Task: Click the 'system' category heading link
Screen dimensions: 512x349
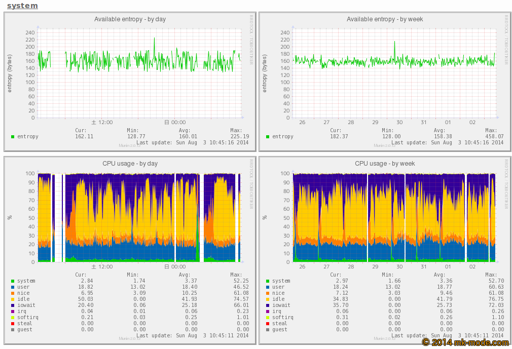Action: [22, 6]
